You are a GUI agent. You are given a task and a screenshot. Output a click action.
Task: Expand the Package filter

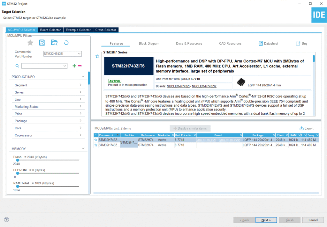pyautogui.click(x=80, y=121)
